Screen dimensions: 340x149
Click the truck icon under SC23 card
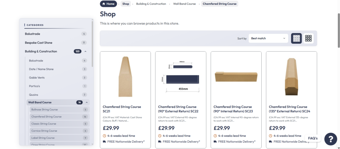coord(215,142)
